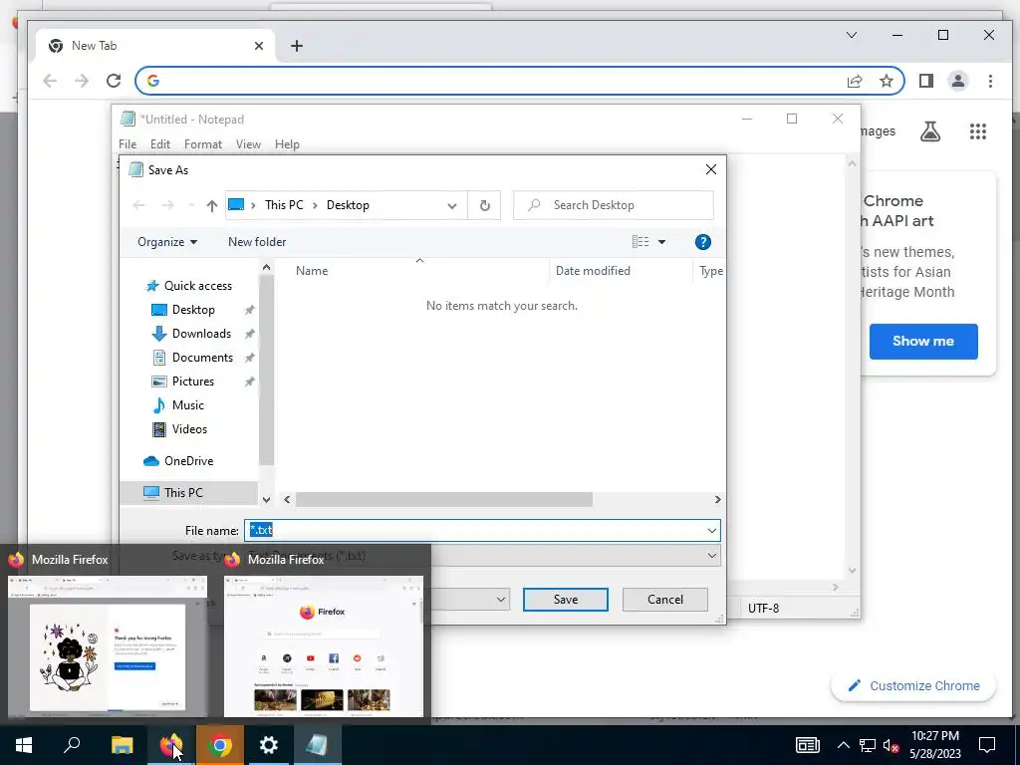The image size is (1020, 765).
Task: Open Notepad Edit menu
Action: coord(160,144)
